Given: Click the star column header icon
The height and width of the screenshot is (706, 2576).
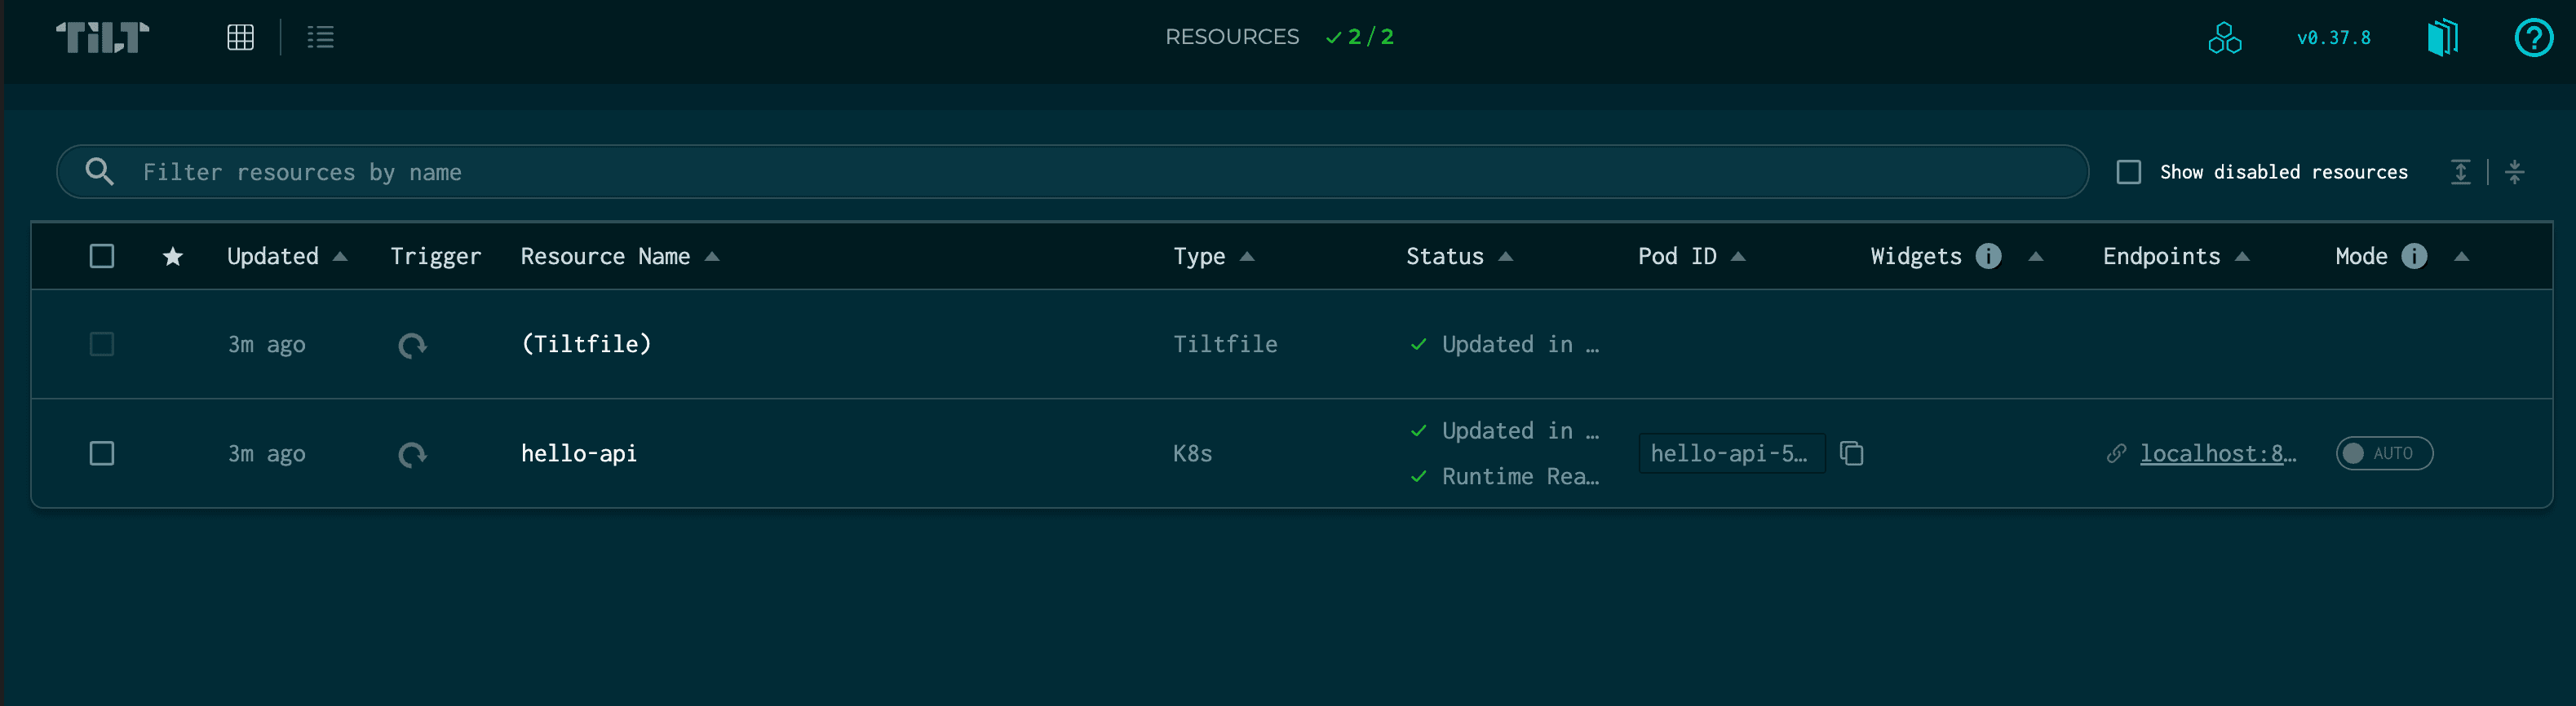Looking at the screenshot, I should [172, 257].
